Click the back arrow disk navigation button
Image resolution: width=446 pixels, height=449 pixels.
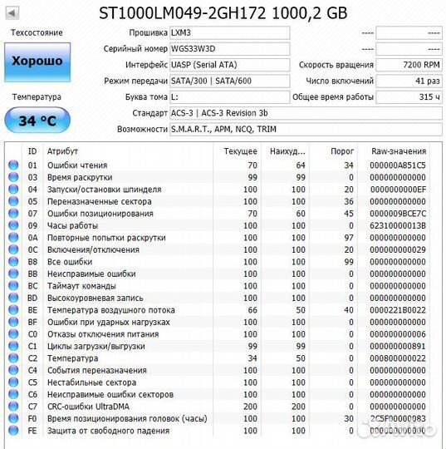[x=12, y=12]
